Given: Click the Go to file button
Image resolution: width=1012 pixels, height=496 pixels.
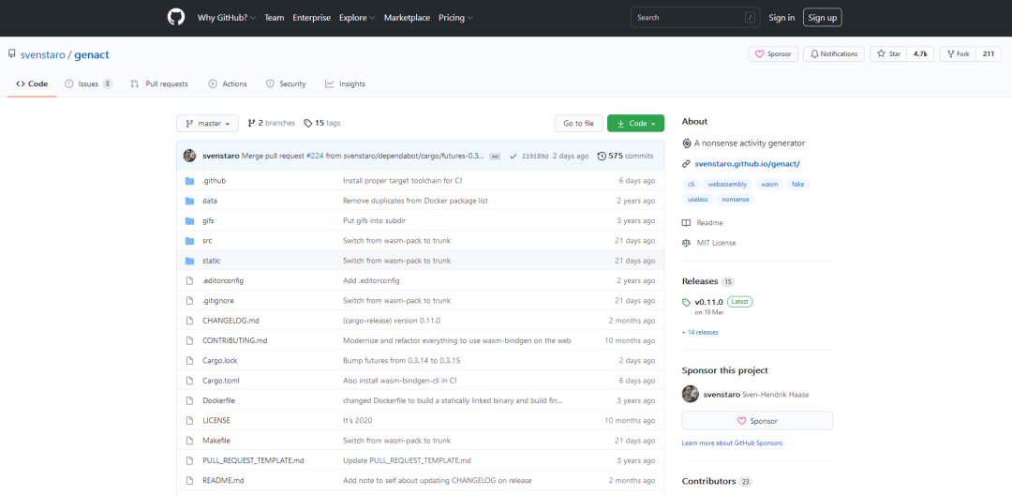Looking at the screenshot, I should coord(579,124).
